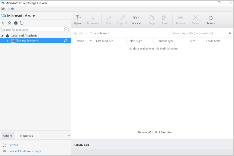Click search icon beside Storage Accounts

(x=65, y=41)
